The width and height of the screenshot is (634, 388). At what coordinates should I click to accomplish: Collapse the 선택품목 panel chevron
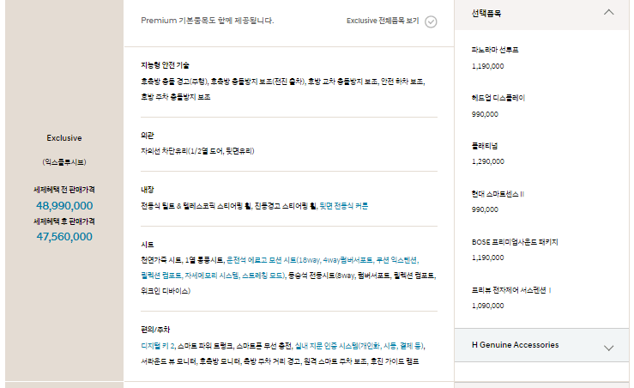coord(608,13)
